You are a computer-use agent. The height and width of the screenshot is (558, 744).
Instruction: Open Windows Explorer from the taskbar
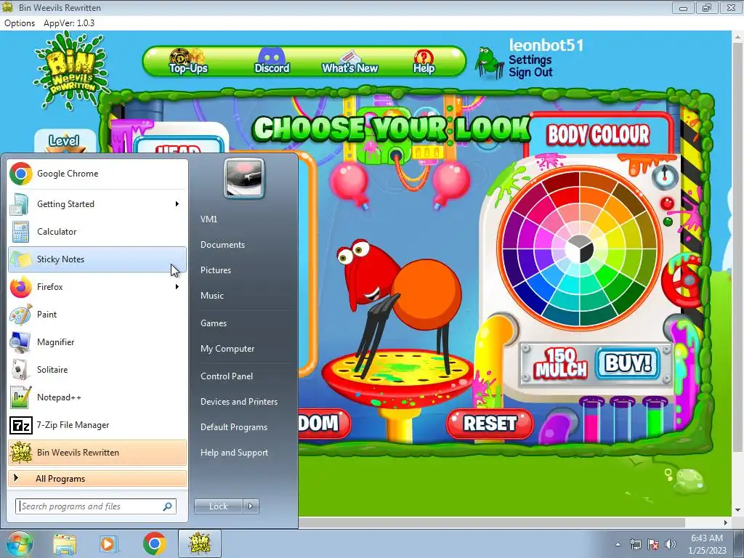pos(65,543)
